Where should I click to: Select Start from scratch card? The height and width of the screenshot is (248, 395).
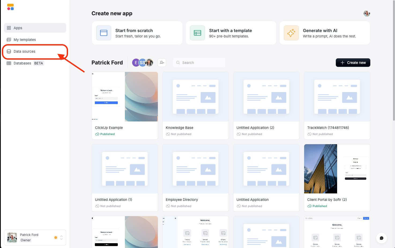137,33
